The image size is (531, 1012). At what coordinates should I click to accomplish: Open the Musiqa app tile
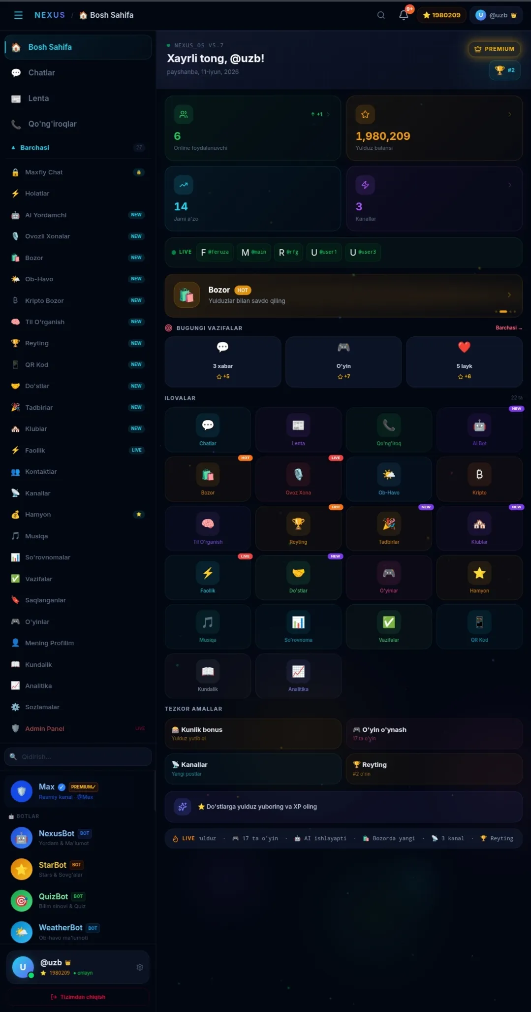point(208,626)
